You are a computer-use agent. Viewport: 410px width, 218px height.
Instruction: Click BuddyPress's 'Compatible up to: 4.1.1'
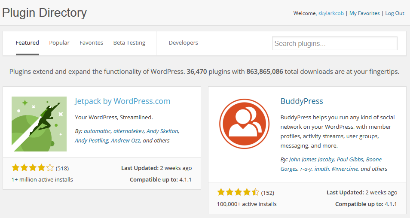[x=366, y=204]
